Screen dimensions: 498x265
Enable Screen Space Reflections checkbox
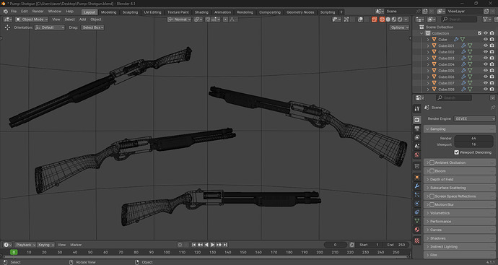point(432,196)
